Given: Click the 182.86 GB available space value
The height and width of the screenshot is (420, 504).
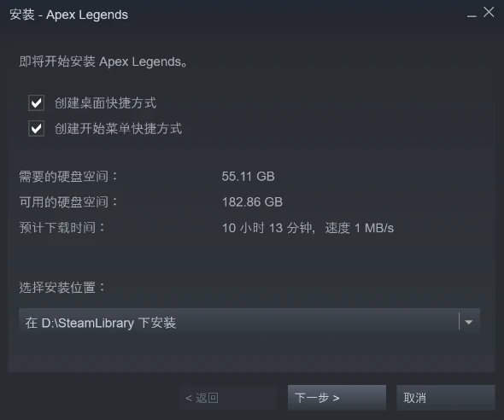Looking at the screenshot, I should tap(252, 202).
